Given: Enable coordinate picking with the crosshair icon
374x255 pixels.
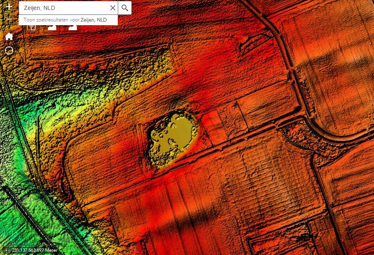Looking at the screenshot, I should coord(6,250).
